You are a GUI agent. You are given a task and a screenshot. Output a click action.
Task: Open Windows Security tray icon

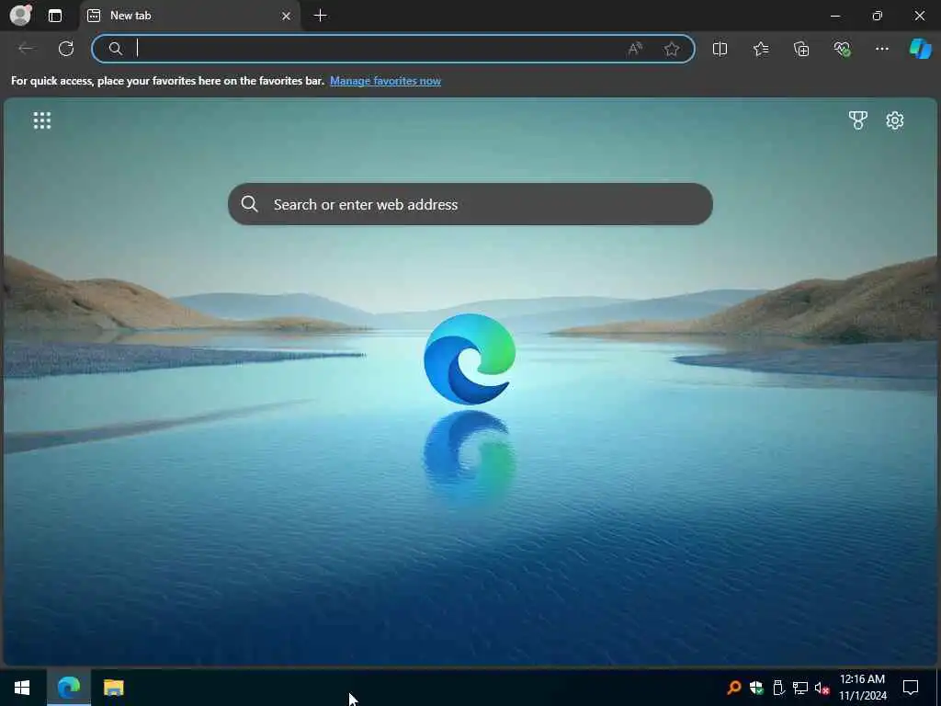pyautogui.click(x=756, y=688)
